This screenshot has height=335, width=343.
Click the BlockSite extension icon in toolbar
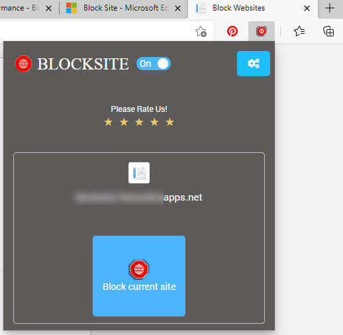pos(262,31)
